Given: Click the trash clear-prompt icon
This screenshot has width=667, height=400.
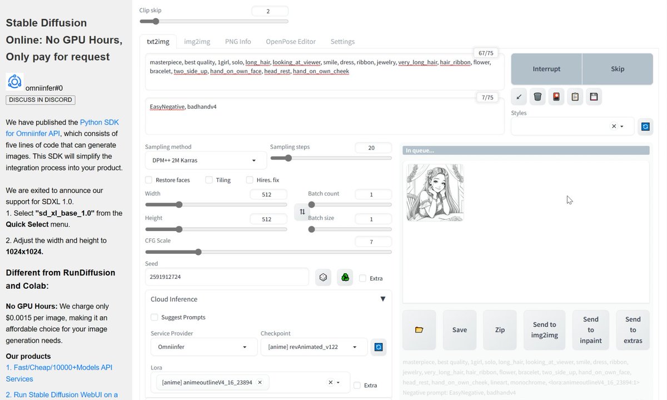Looking at the screenshot, I should tap(537, 97).
